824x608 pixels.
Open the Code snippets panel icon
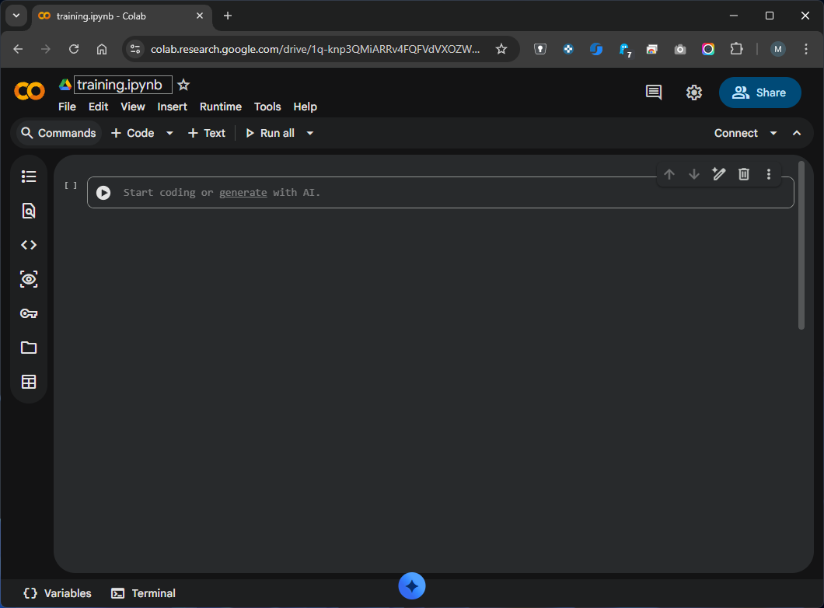pyautogui.click(x=29, y=245)
